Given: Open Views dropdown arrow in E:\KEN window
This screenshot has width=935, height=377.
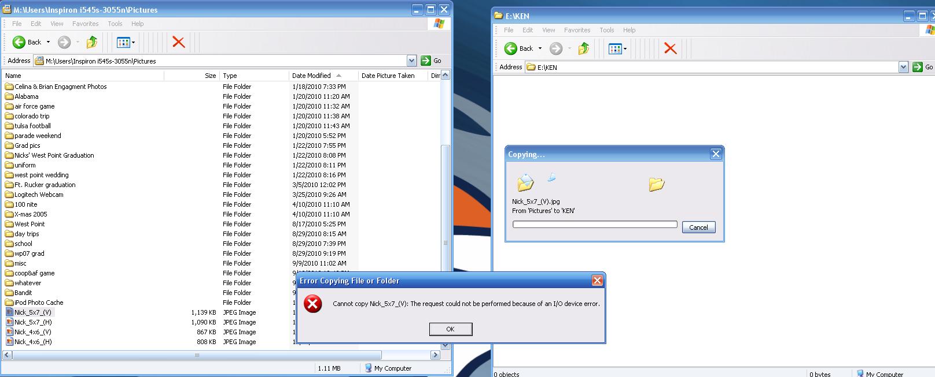Looking at the screenshot, I should click(625, 48).
